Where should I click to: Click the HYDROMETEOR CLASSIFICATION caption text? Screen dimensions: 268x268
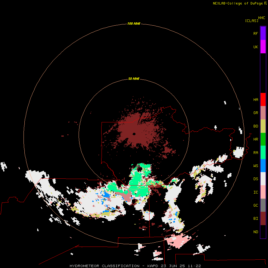(105, 266)
